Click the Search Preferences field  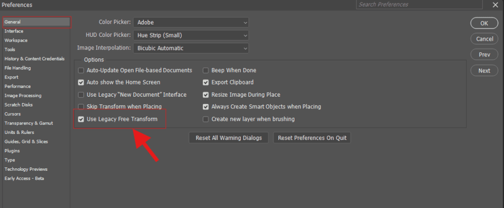click(418, 4)
